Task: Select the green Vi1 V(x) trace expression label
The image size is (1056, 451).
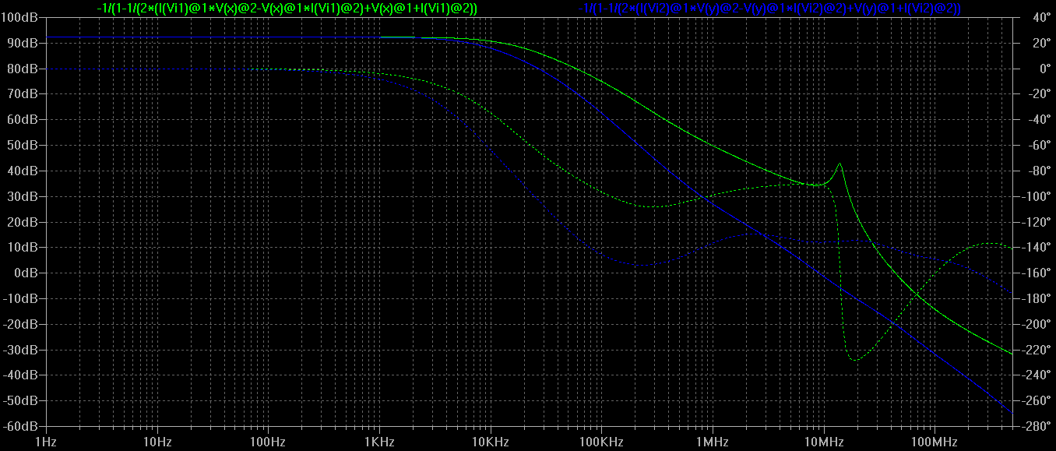Action: (x=287, y=8)
